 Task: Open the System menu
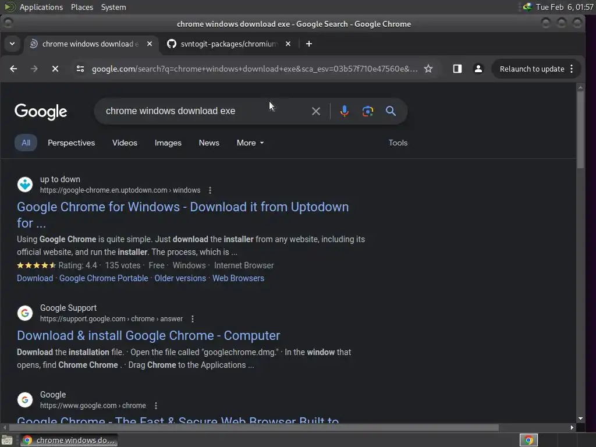(x=113, y=7)
